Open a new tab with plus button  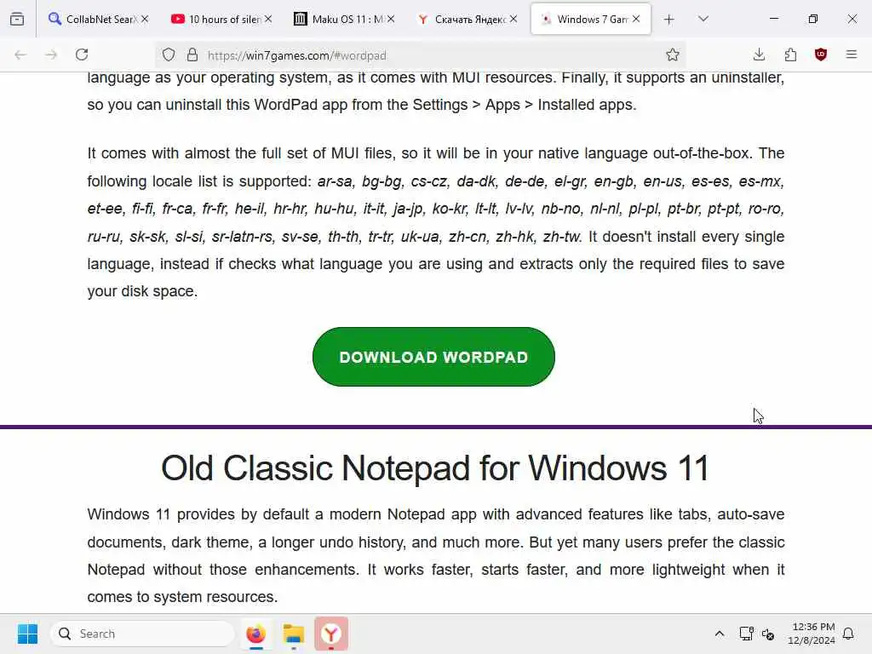[669, 20]
